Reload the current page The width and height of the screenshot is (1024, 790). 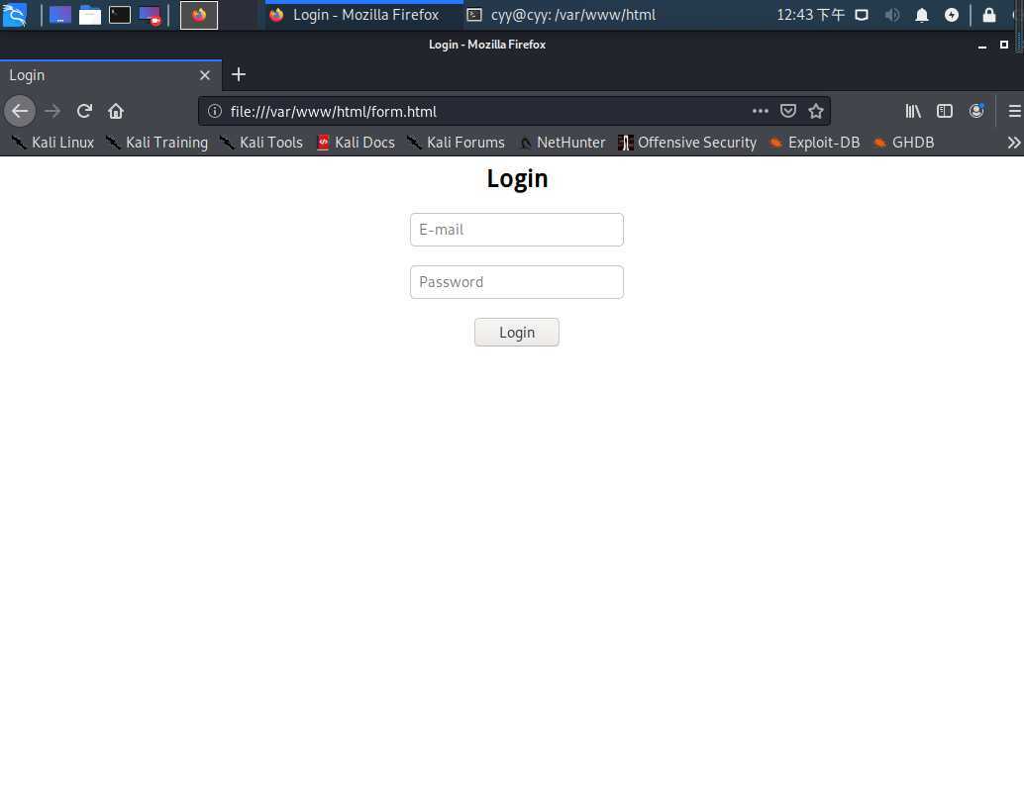(84, 111)
